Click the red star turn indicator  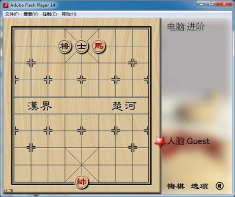tap(160, 141)
